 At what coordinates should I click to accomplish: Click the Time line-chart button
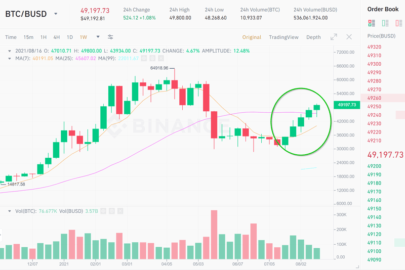click(11, 37)
